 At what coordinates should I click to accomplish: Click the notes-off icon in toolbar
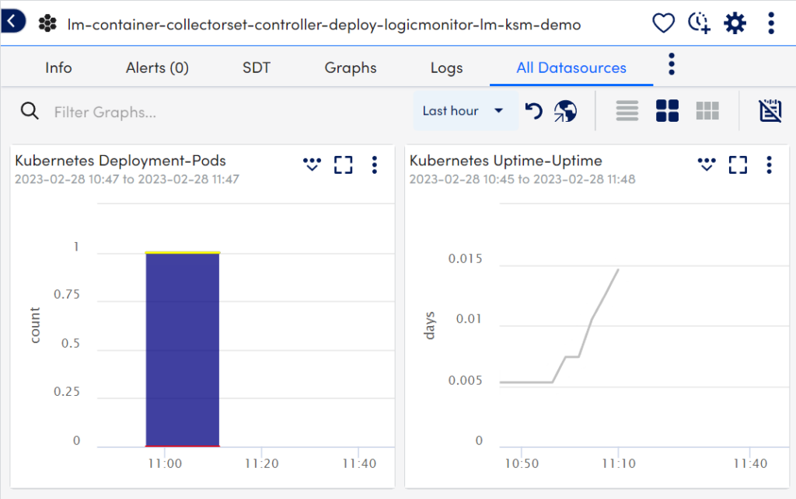click(x=770, y=111)
